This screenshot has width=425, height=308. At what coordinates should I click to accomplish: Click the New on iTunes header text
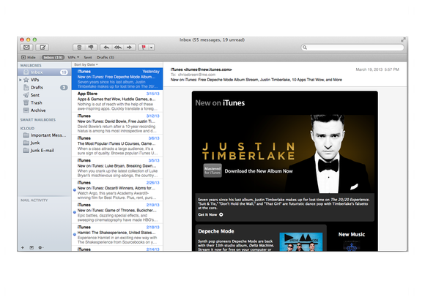(220, 103)
